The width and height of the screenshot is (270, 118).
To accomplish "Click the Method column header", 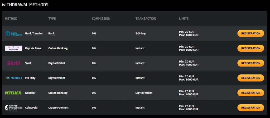I will click(11, 19).
